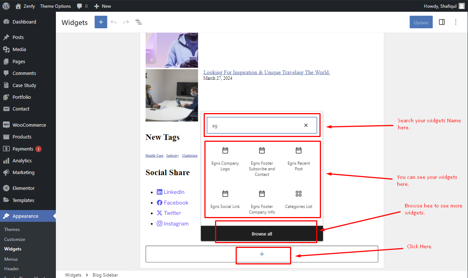Click the WordPress logo in admin bar
Image resolution: width=468 pixels, height=278 pixels.
click(x=6, y=6)
